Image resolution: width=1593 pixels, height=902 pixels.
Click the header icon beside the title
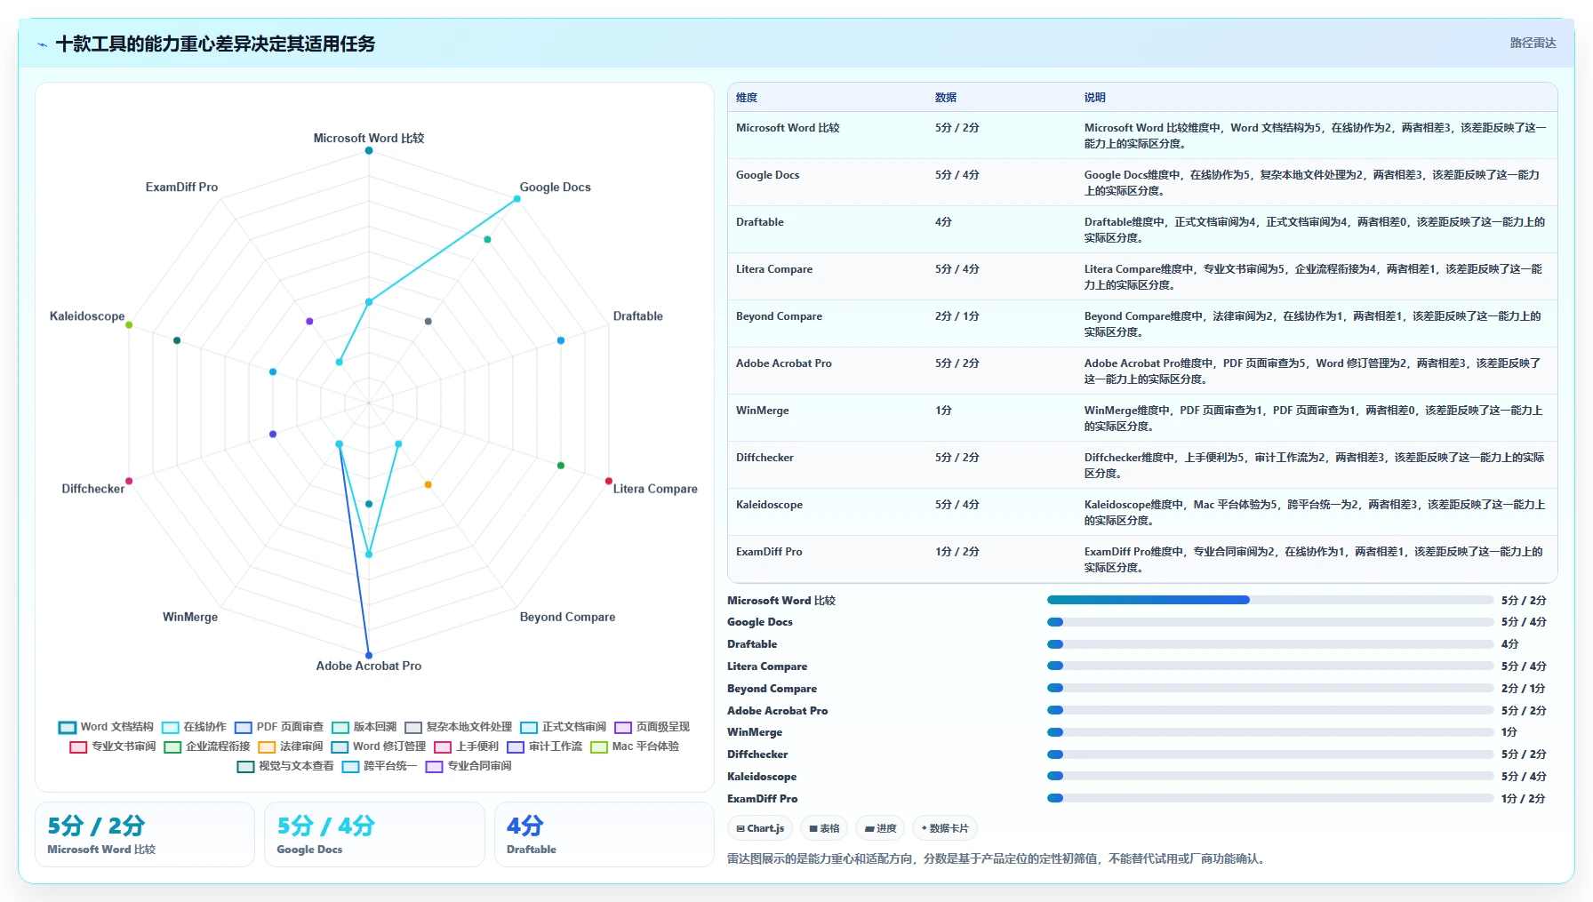pos(42,44)
